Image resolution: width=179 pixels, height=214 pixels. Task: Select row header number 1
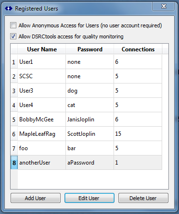[x=14, y=62]
